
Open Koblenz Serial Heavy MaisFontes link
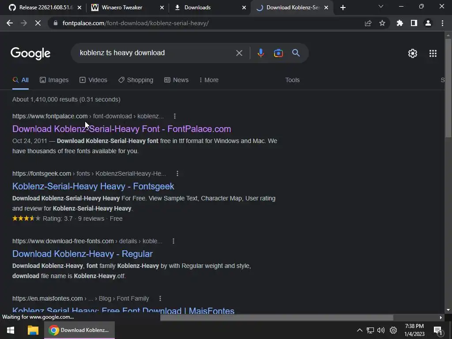coord(124,310)
